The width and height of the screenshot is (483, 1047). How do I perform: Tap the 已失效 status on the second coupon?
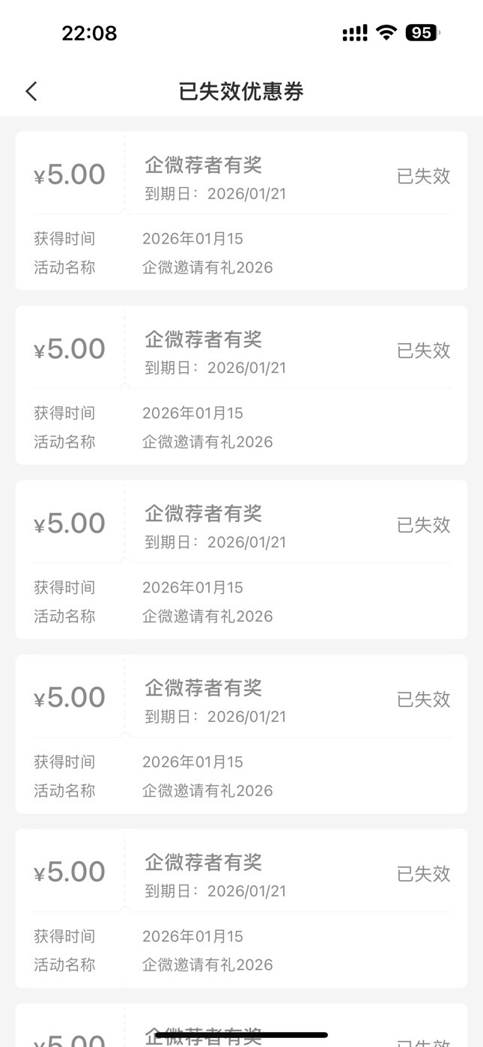pyautogui.click(x=423, y=350)
